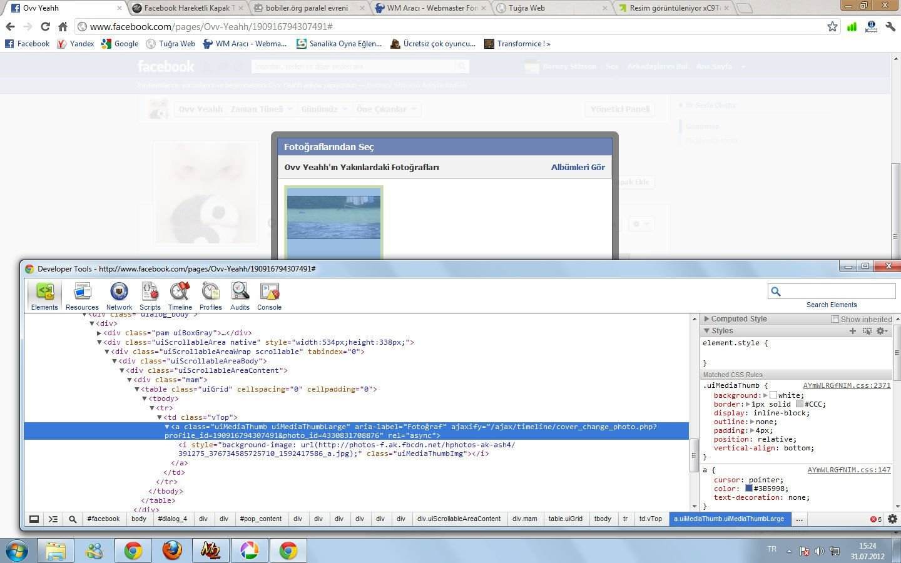
Task: Expand the pam uiBoxGray div node
Action: click(99, 333)
